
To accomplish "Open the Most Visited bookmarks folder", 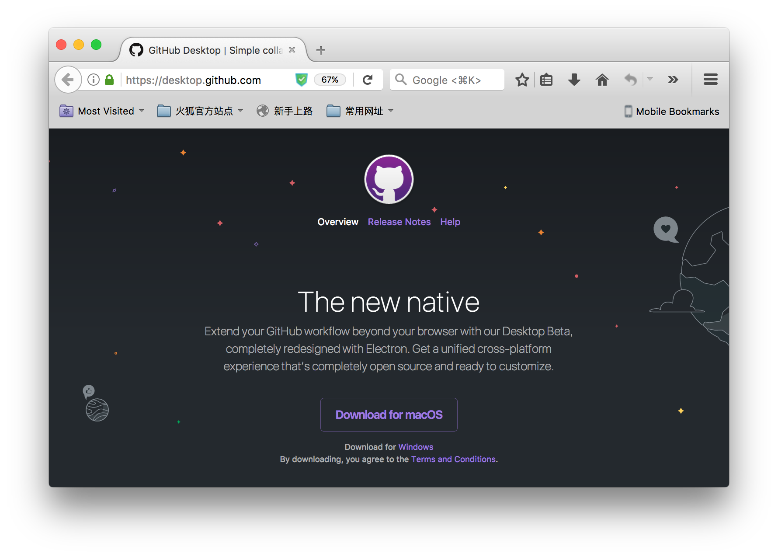I will coord(102,111).
